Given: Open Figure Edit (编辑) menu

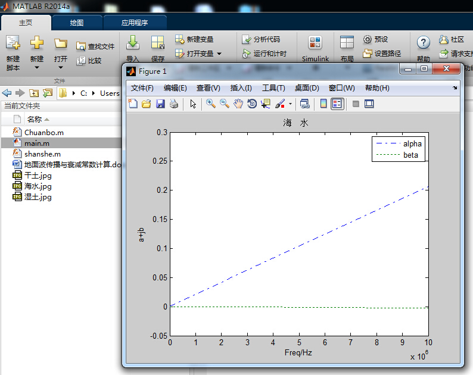Looking at the screenshot, I should (175, 88).
